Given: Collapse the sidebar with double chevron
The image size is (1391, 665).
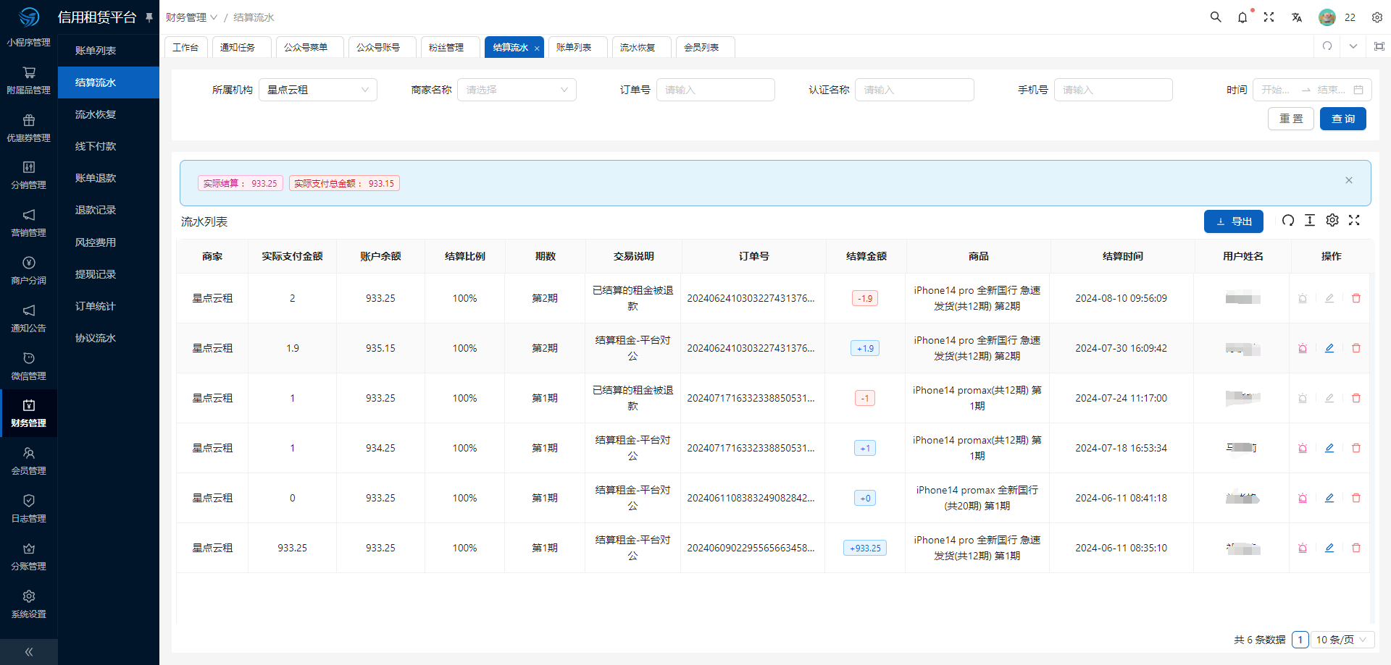Looking at the screenshot, I should [x=29, y=652].
